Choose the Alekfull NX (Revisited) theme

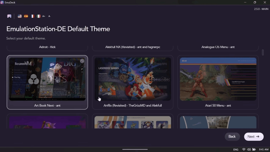coord(133,47)
